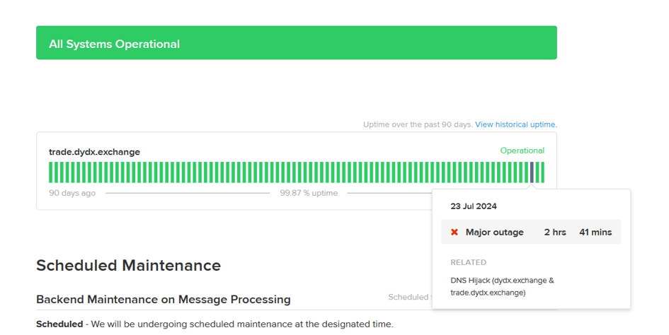Click the Scheduled Maintenance heading
The width and height of the screenshot is (669, 335).
(x=128, y=265)
